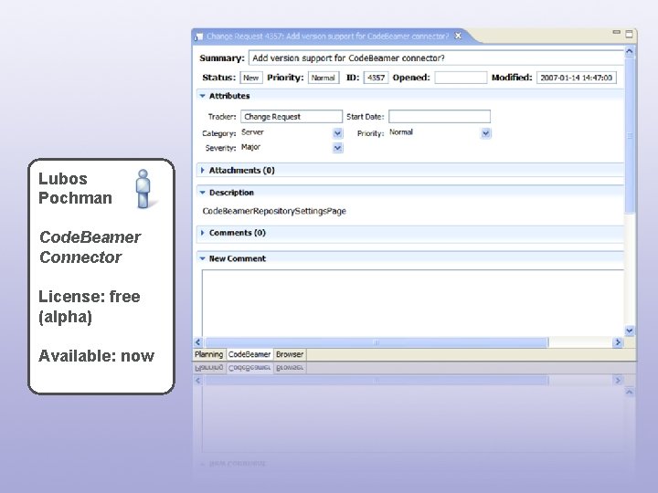Open the Category dropdown showing Server
This screenshot has height=493, width=658.
(337, 133)
